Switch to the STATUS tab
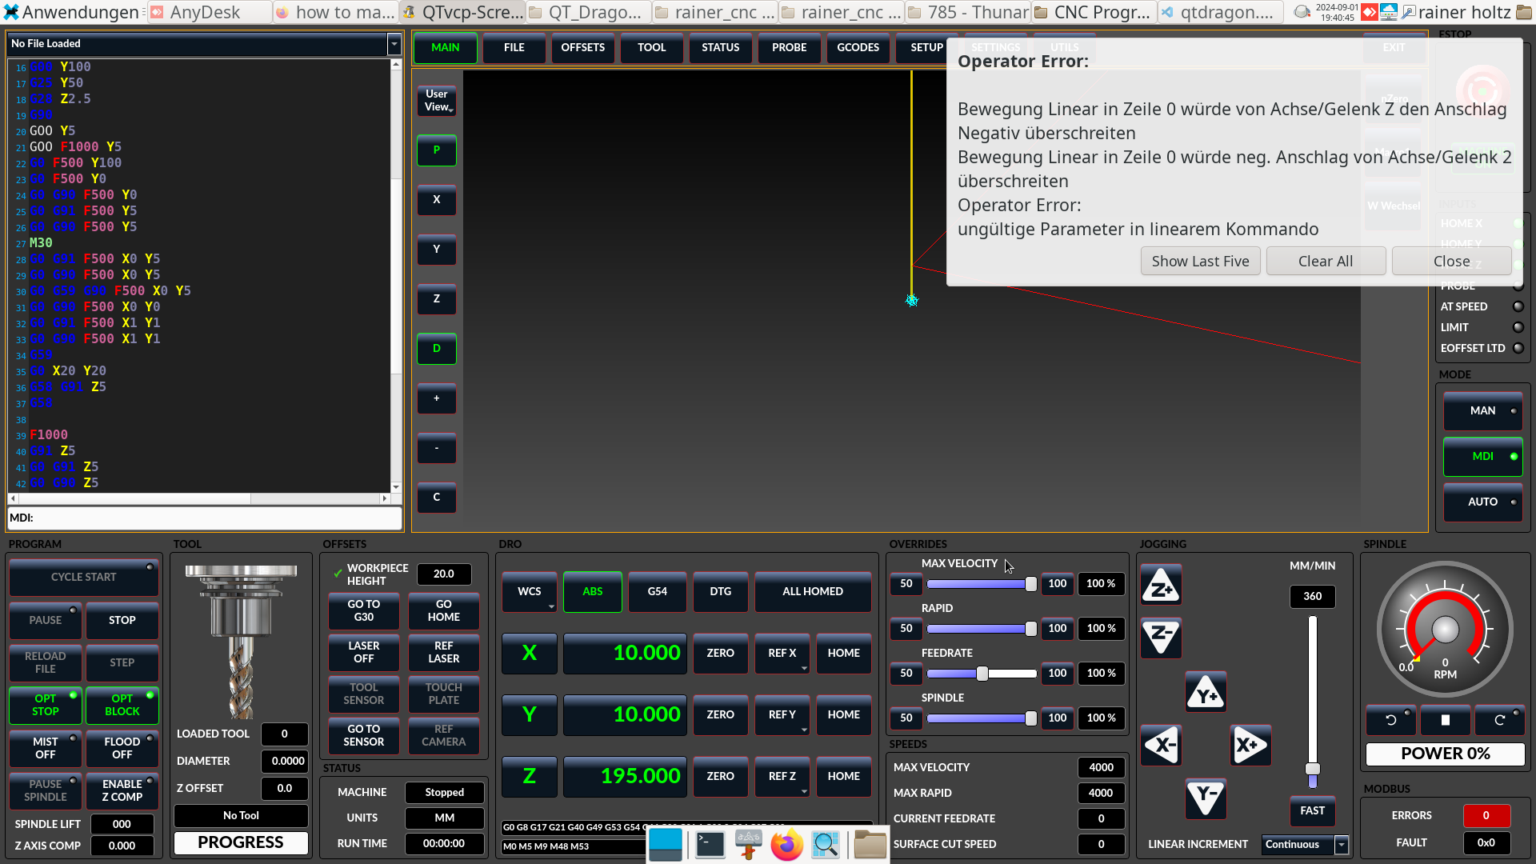Screen dimensions: 1536x864 [721, 48]
